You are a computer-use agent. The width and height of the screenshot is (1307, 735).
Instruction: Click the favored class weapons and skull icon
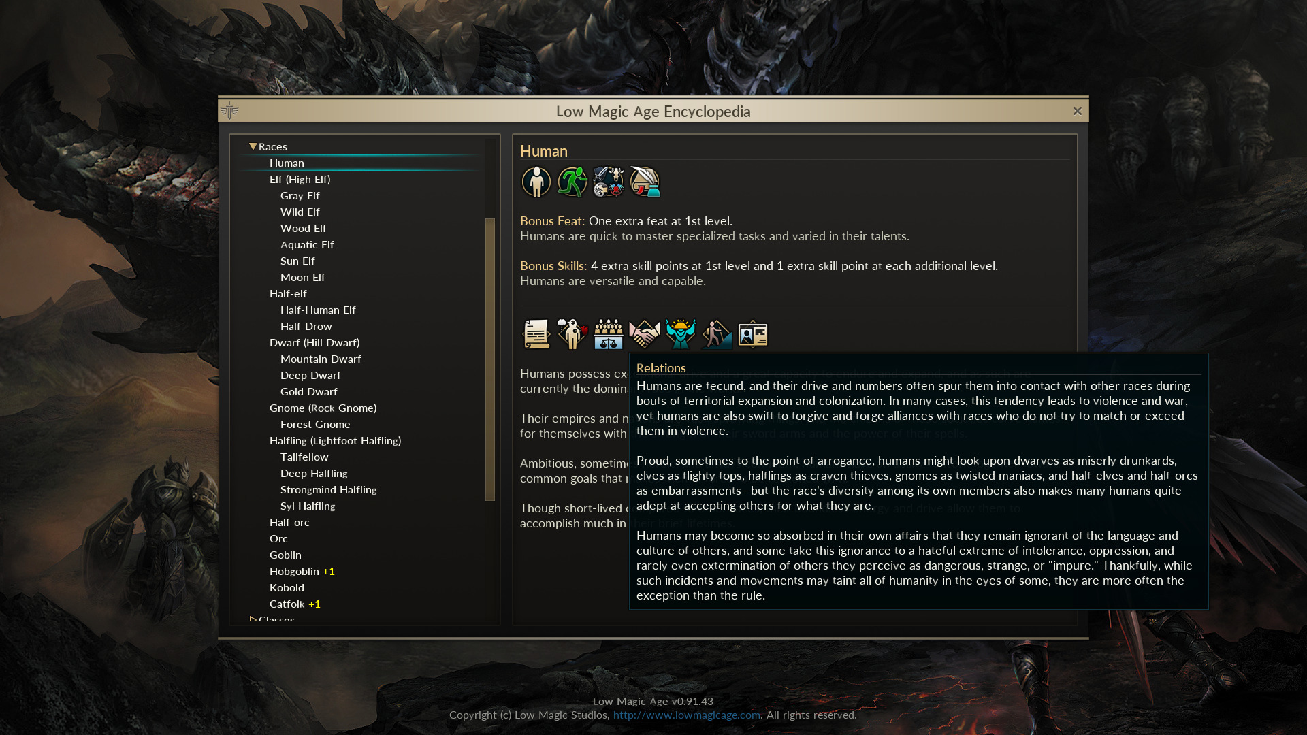[609, 182]
